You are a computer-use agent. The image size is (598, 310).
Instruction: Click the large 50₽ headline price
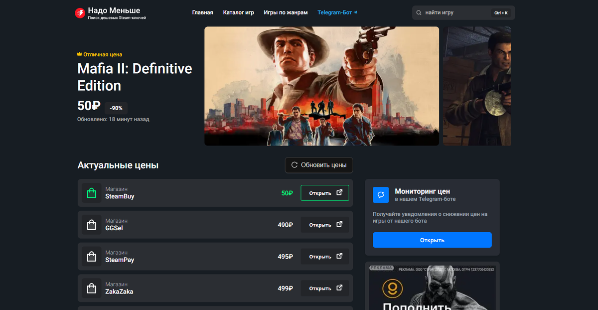(89, 106)
